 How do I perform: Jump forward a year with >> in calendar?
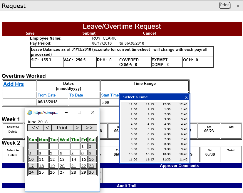coord(89,128)
